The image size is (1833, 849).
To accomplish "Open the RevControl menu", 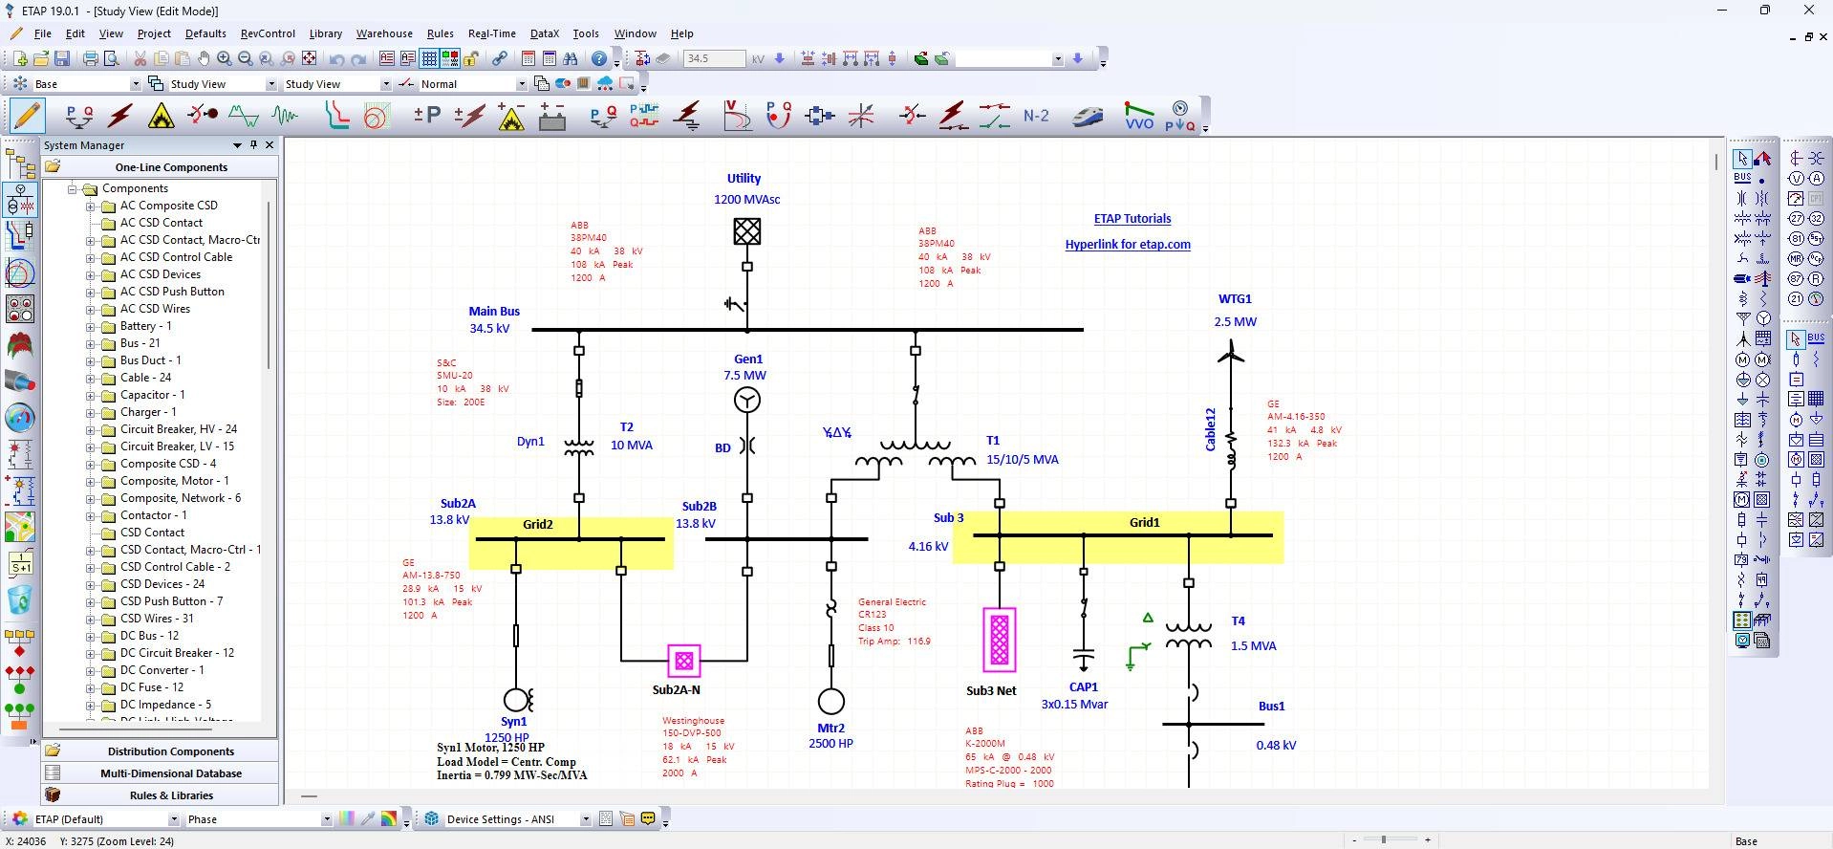I will [x=268, y=33].
